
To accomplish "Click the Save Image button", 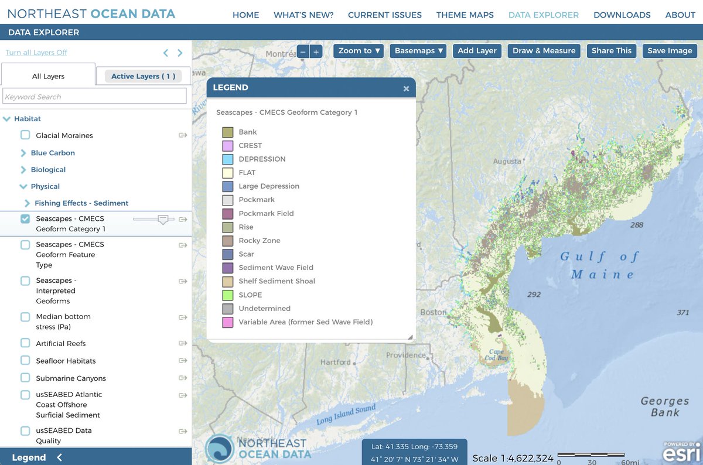I will pos(670,51).
